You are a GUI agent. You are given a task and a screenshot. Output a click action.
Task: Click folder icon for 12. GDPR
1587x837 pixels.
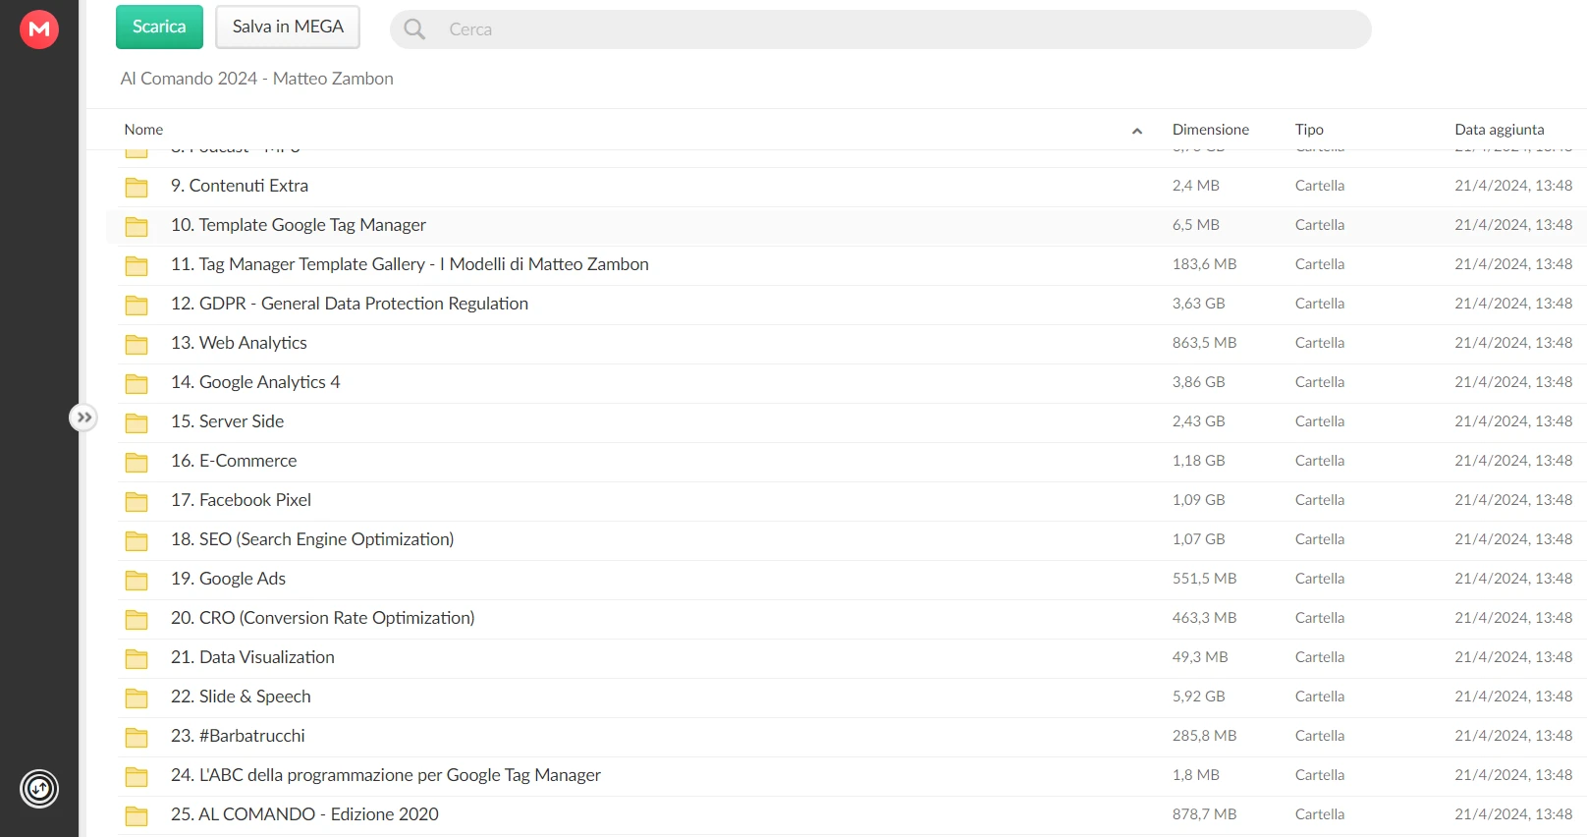point(137,305)
